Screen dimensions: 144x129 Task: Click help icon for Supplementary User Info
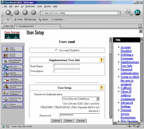[x=101, y=60]
